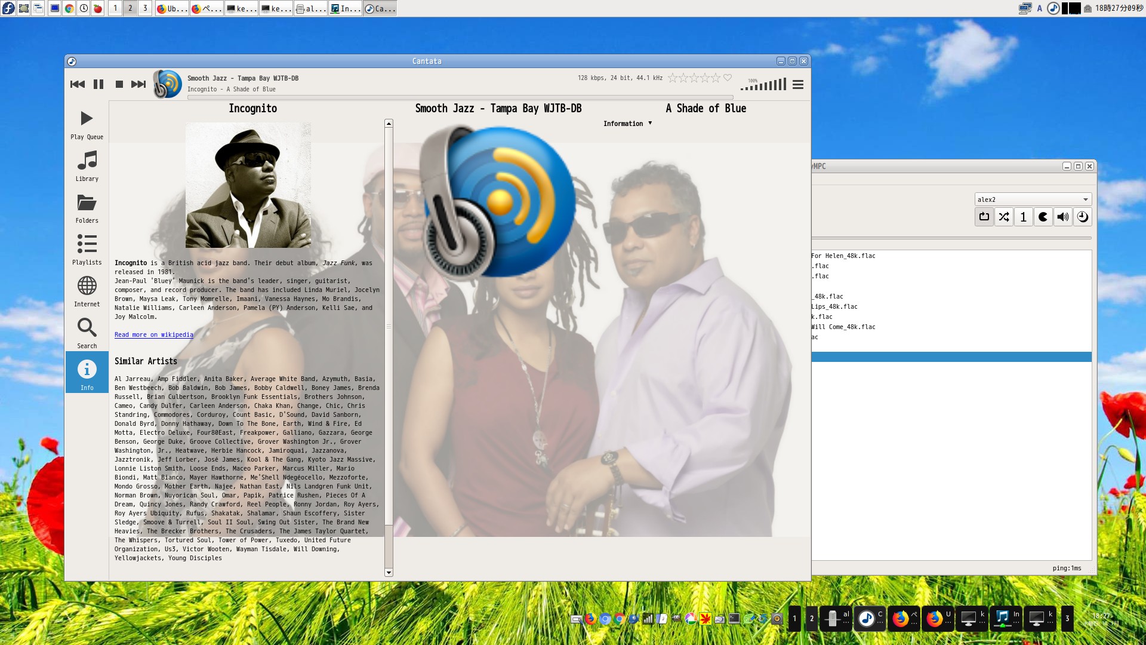Open Cantata's hamburger menu
Image resolution: width=1146 pixels, height=645 pixels.
[798, 84]
